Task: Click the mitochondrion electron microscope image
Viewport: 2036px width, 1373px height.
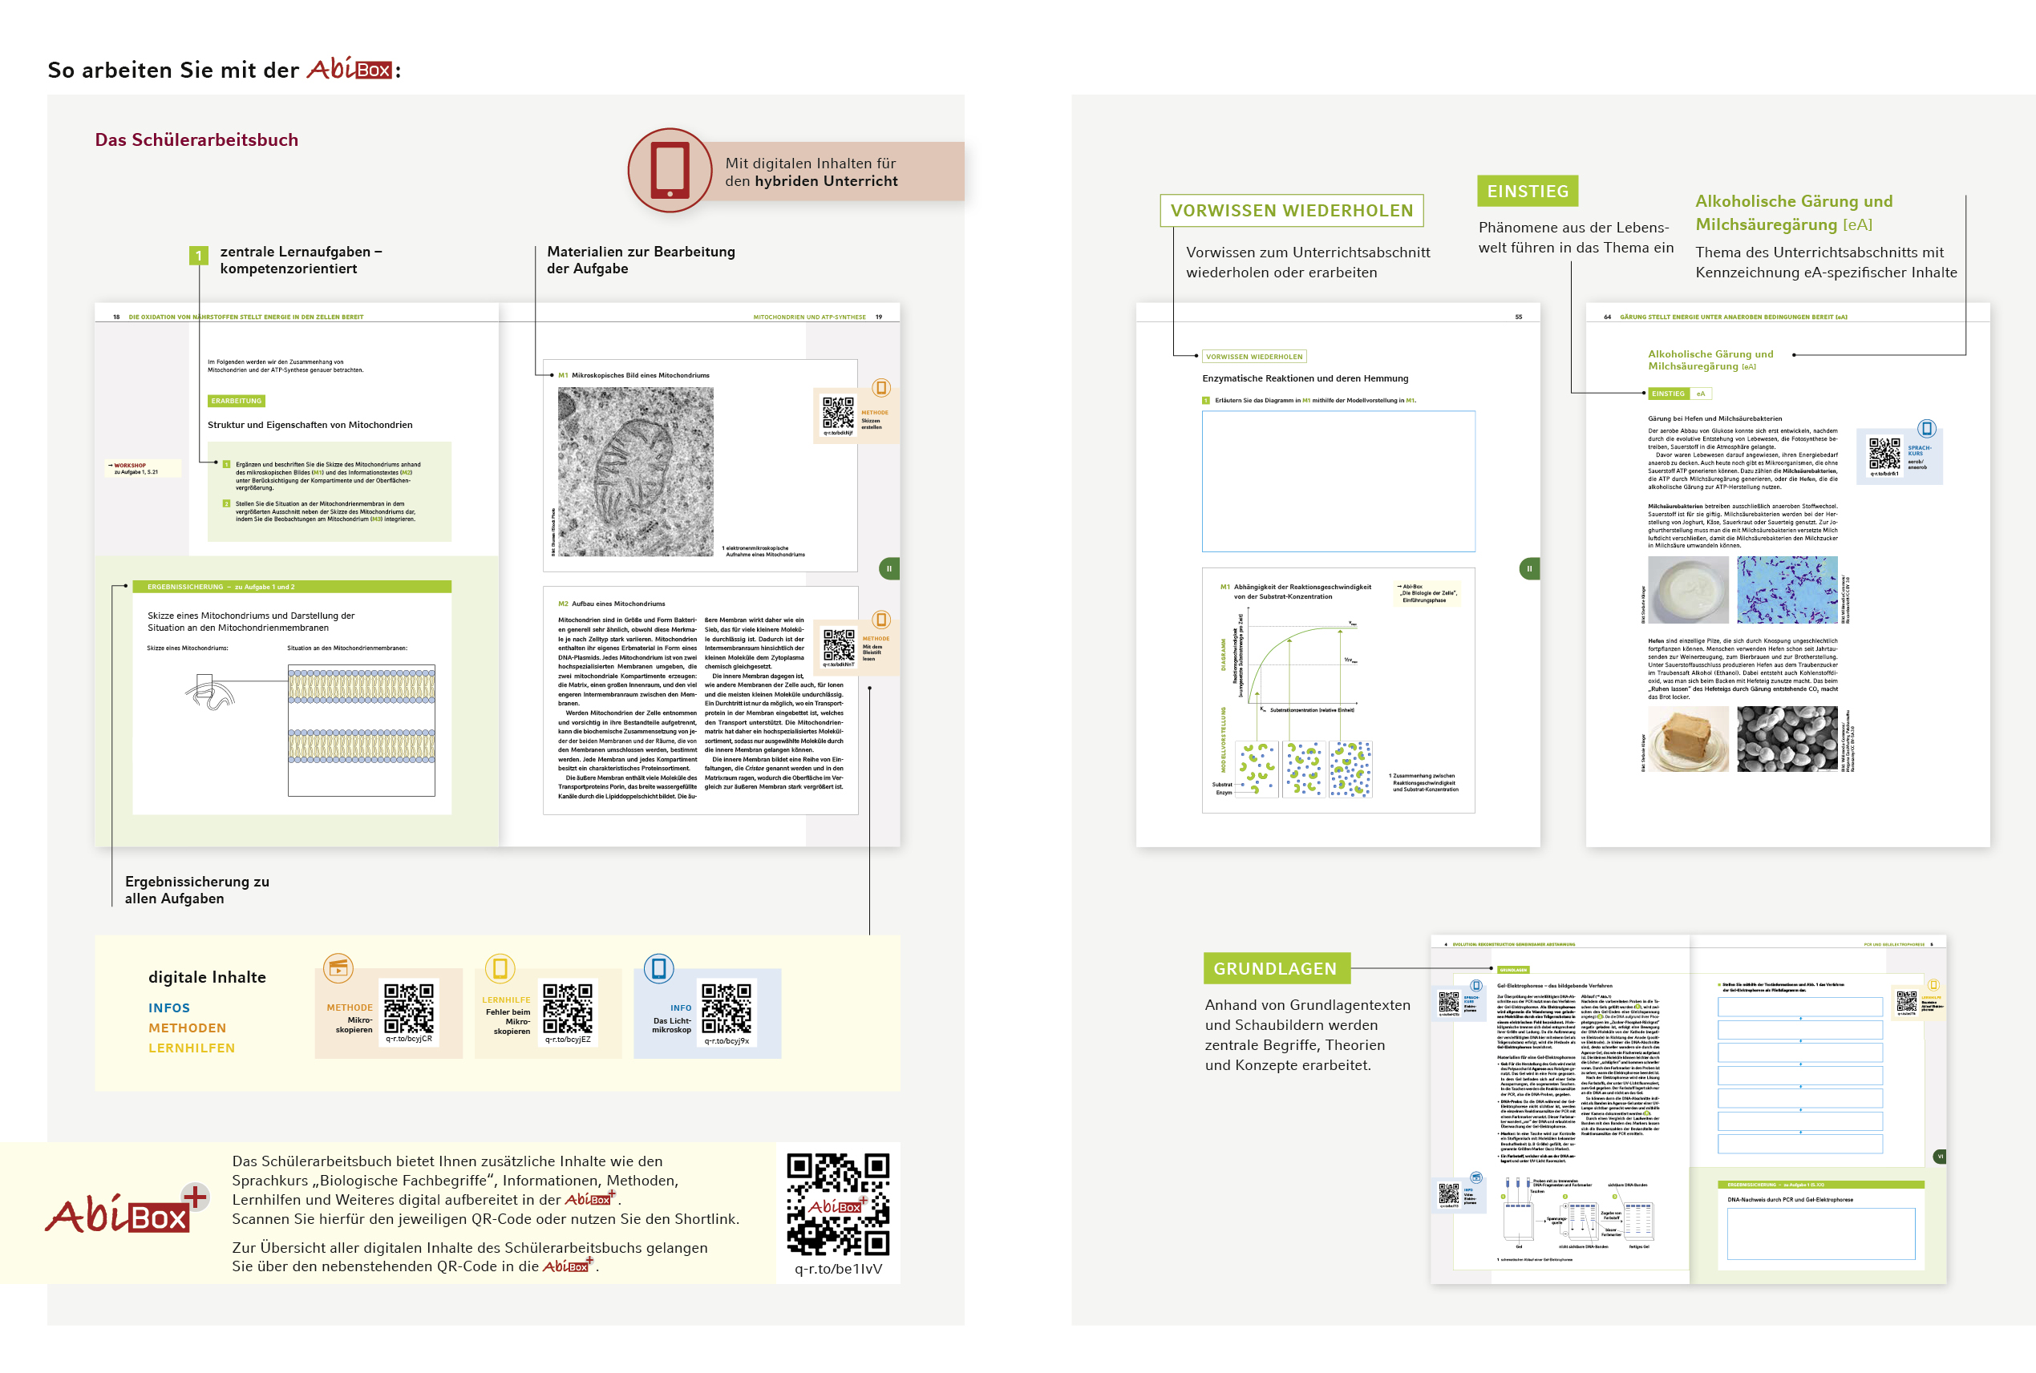Action: click(635, 471)
